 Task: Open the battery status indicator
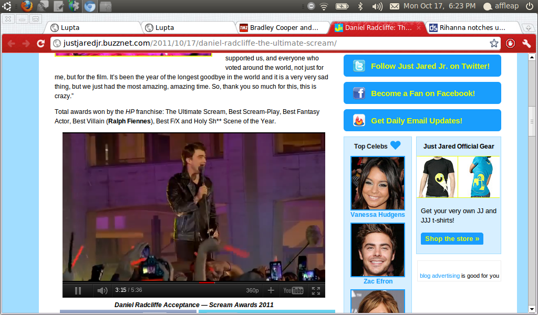pyautogui.click(x=342, y=6)
